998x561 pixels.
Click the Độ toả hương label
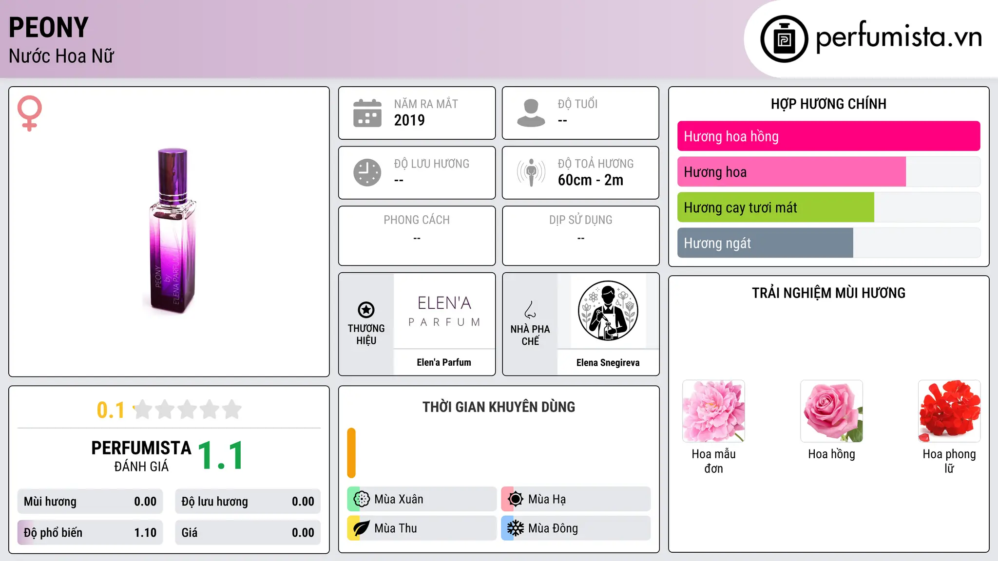(x=595, y=164)
